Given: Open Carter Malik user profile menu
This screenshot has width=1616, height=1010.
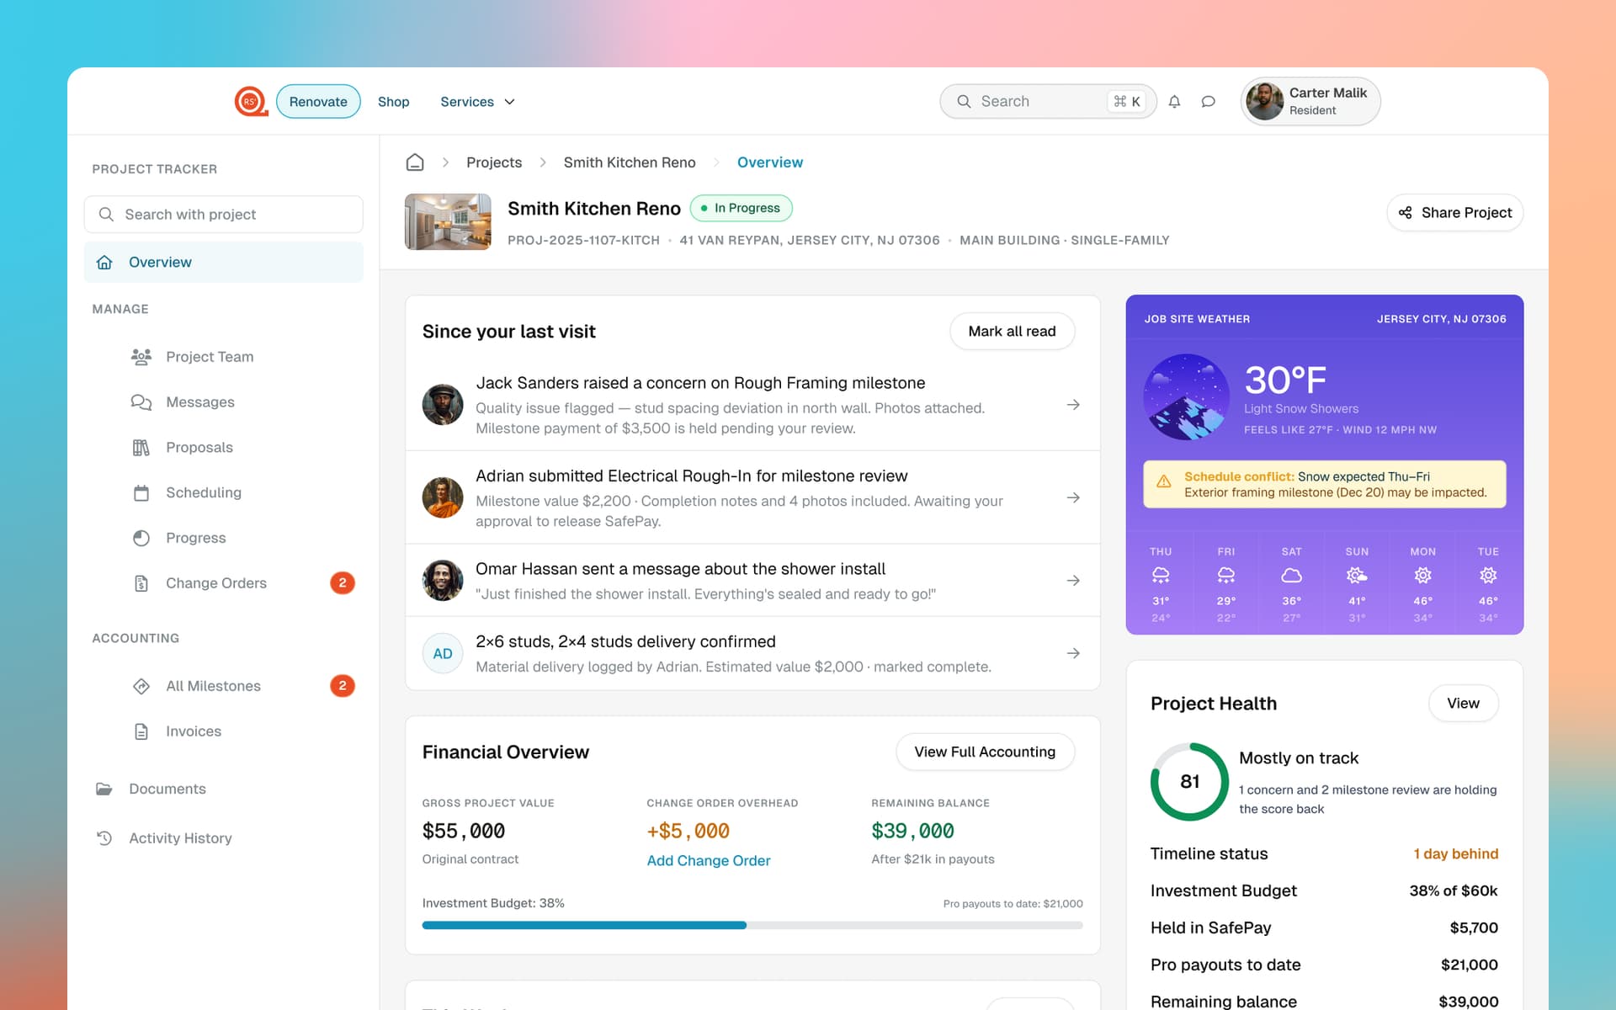Looking at the screenshot, I should (1310, 102).
